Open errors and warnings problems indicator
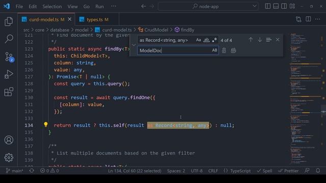 point(49,171)
